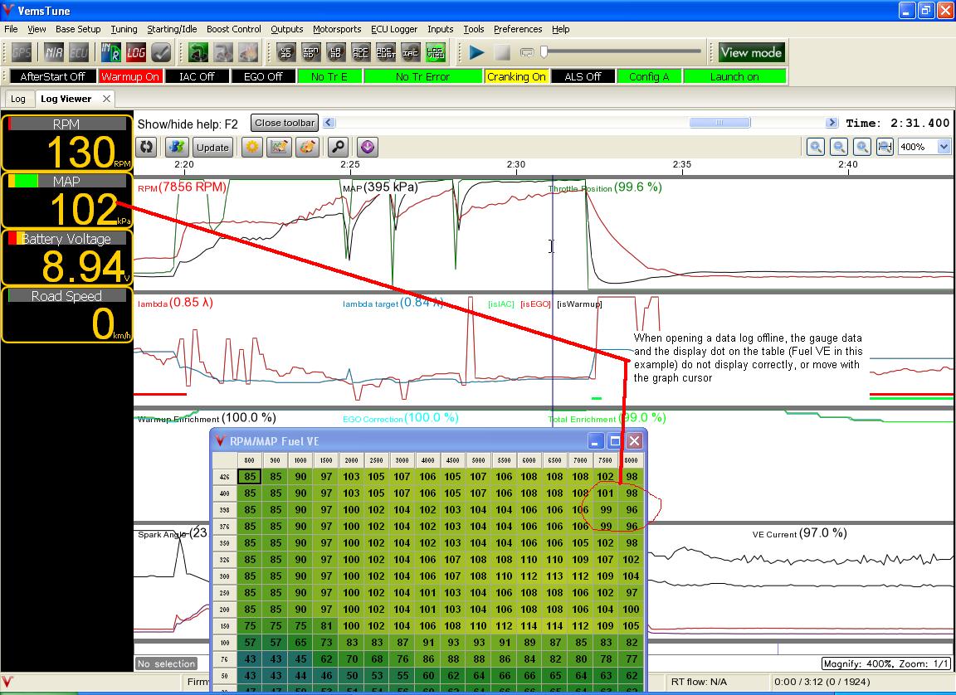The height and width of the screenshot is (695, 956).
Task: Open the Tuning menu
Action: coord(124,29)
